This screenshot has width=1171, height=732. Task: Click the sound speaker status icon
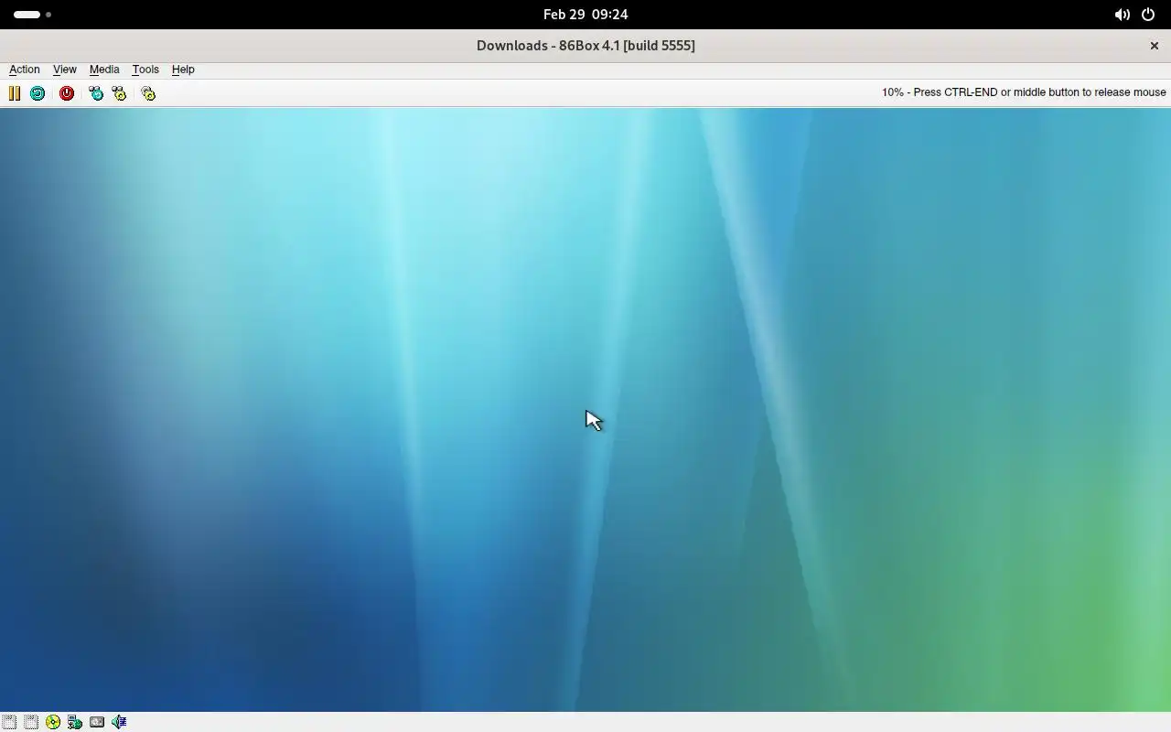(x=119, y=722)
